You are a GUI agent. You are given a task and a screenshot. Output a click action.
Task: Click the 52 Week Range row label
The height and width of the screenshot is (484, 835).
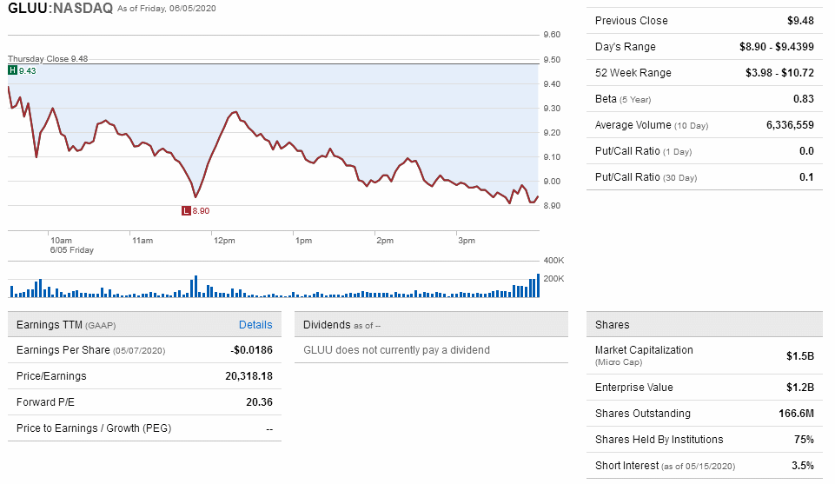tap(633, 73)
